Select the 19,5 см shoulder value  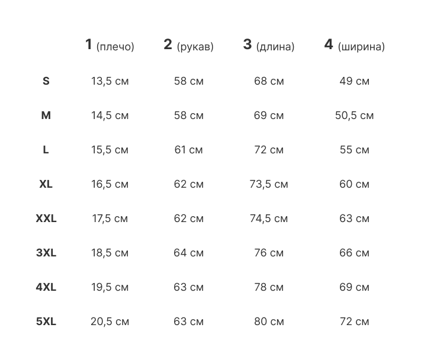(110, 287)
